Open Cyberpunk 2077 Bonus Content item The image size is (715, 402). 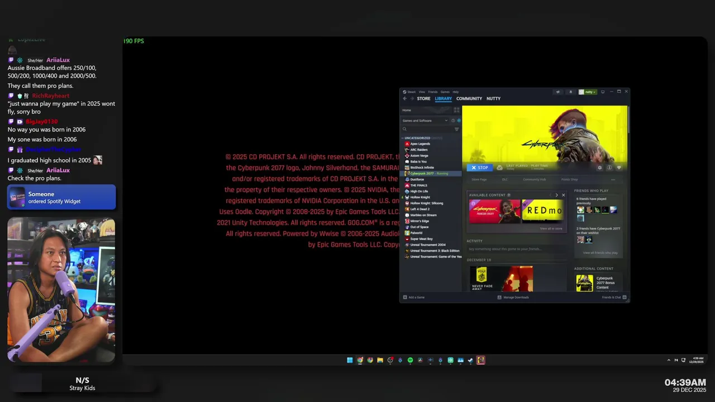coord(598,283)
